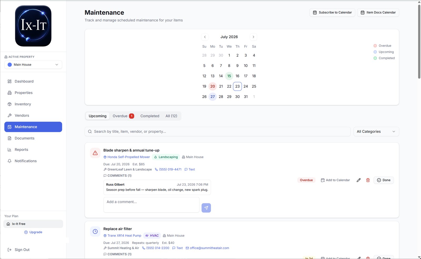Select July 20 overdue date
Screen dimensions: 421x259
coord(213,86)
